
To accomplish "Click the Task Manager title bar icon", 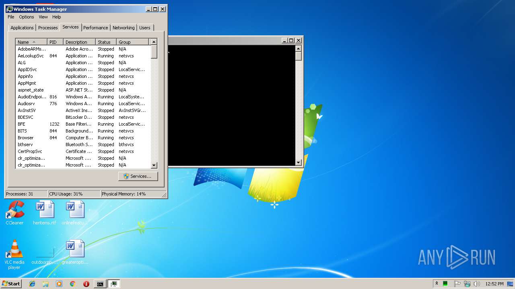I will point(10,9).
